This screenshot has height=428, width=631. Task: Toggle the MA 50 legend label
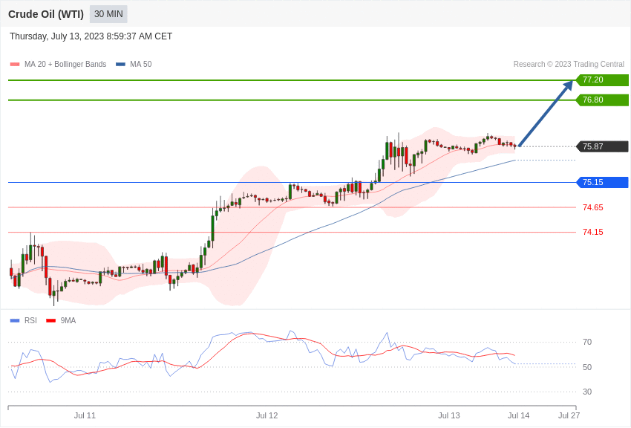(141, 64)
